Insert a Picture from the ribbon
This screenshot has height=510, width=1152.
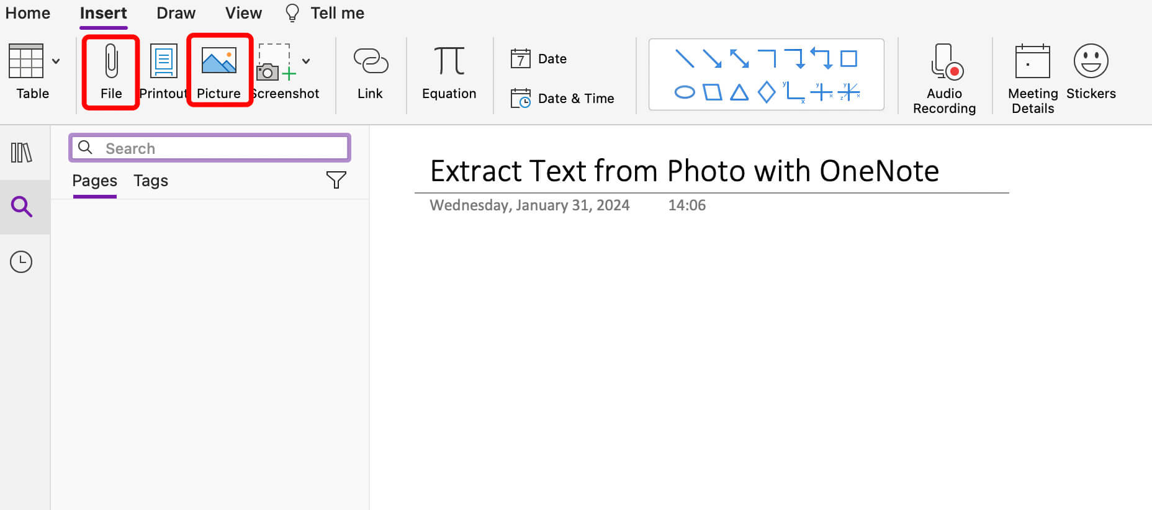point(219,71)
